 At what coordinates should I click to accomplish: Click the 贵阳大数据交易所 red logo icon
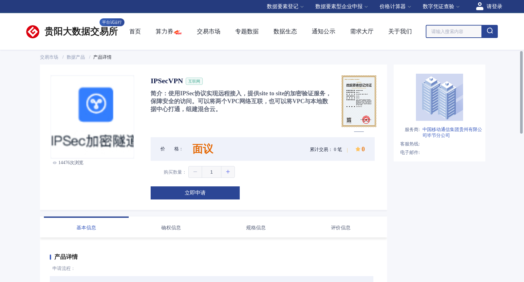click(x=33, y=32)
